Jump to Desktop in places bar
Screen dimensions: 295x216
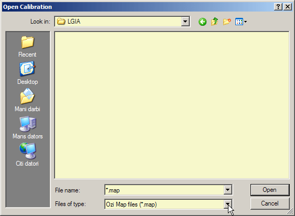coord(27,73)
